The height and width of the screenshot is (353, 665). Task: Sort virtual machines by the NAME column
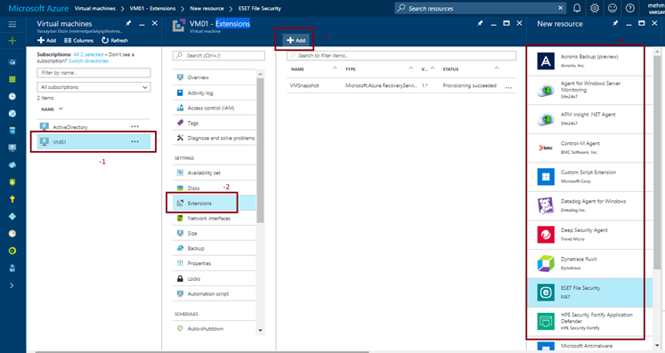pos(52,109)
